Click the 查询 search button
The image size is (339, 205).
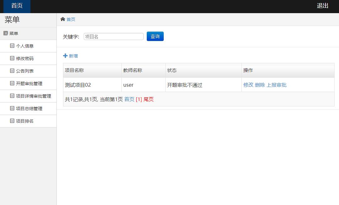point(155,36)
